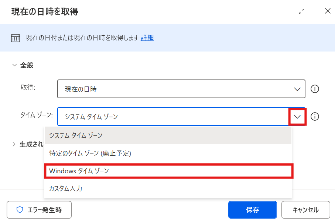Toggle the タイム ゾーン dropdown chevron
Screen dimensions: 335x223
click(x=297, y=117)
